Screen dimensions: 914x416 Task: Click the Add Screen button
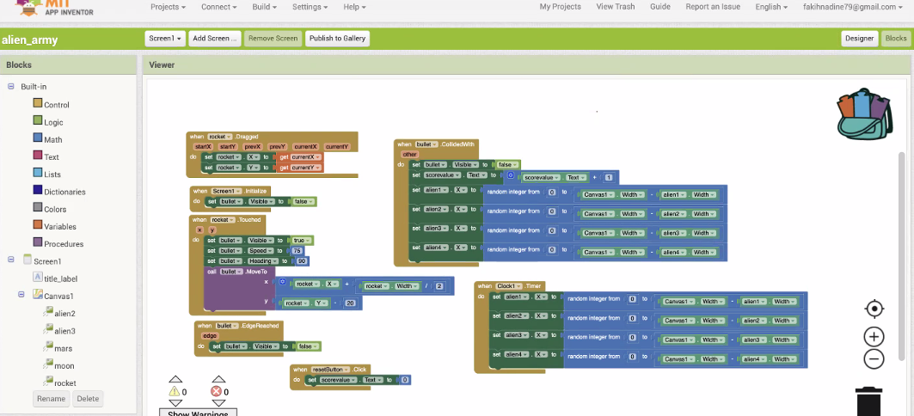click(215, 39)
